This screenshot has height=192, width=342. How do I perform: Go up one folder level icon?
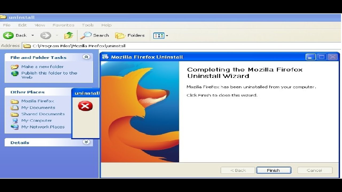[x=69, y=35]
